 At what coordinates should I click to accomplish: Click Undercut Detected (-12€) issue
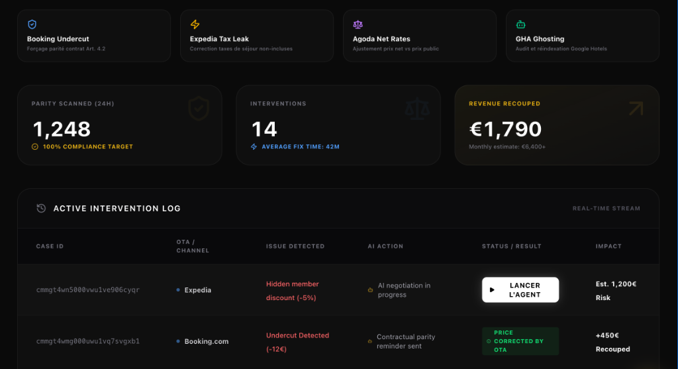(x=297, y=343)
